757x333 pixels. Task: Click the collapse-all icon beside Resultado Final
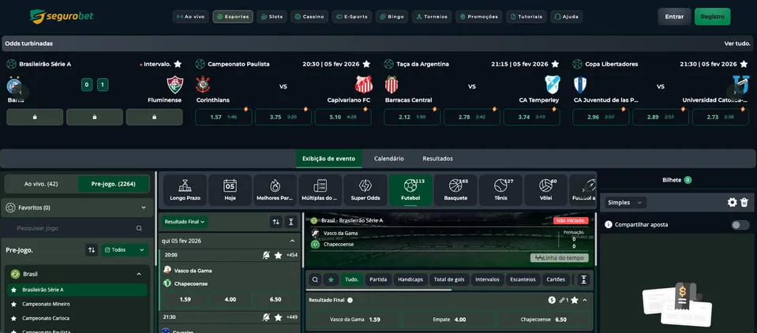click(x=290, y=222)
